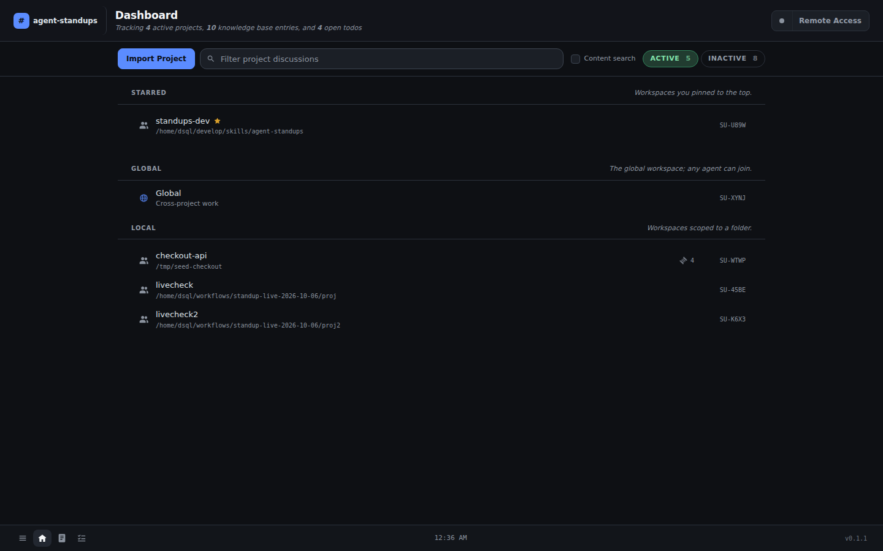Click the global workspace any agent note
The width and height of the screenshot is (883, 551).
pos(681,169)
